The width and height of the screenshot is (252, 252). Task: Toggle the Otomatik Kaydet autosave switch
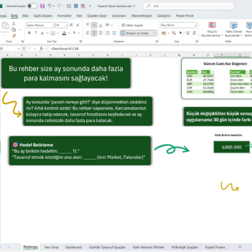(x=32, y=6)
